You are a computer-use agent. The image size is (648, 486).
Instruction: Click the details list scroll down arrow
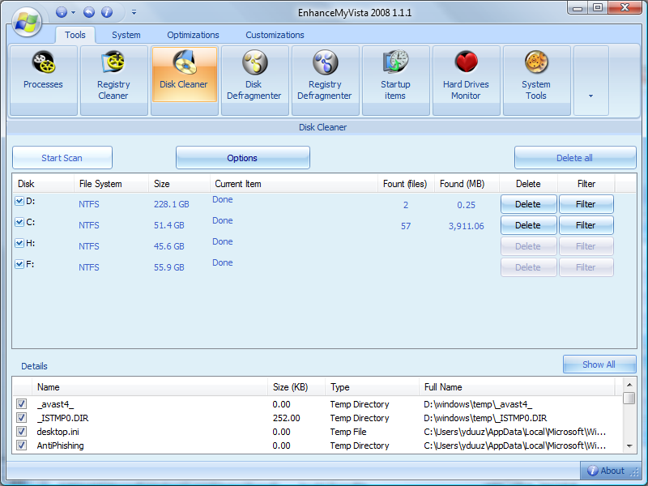(x=629, y=446)
